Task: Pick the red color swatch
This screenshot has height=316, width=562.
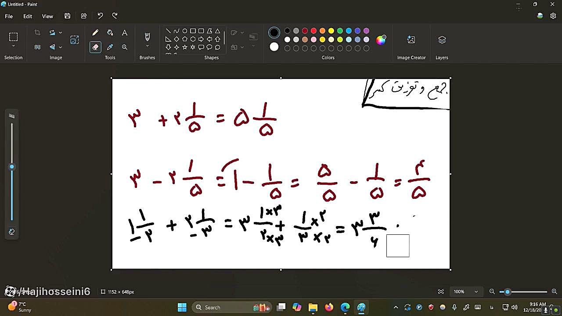Action: tap(313, 31)
